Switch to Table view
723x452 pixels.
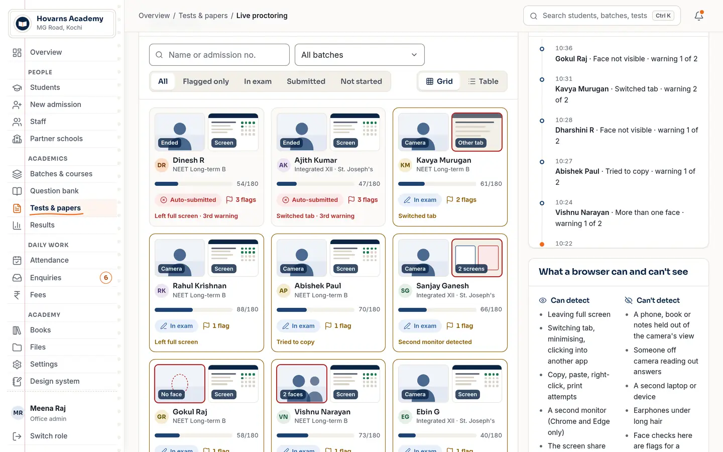point(483,81)
